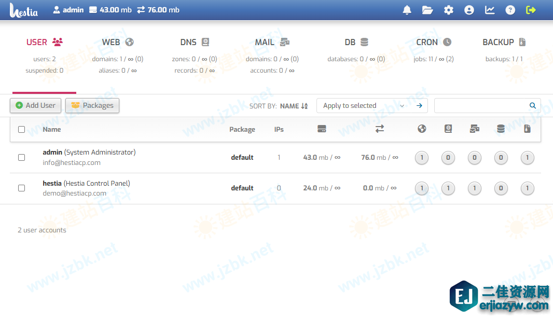Click the Add User button
553x318 pixels.
[36, 105]
